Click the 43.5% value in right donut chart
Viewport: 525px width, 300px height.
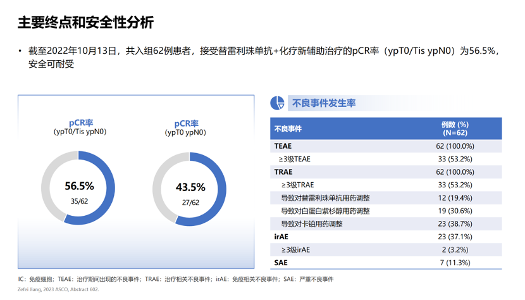tap(190, 187)
